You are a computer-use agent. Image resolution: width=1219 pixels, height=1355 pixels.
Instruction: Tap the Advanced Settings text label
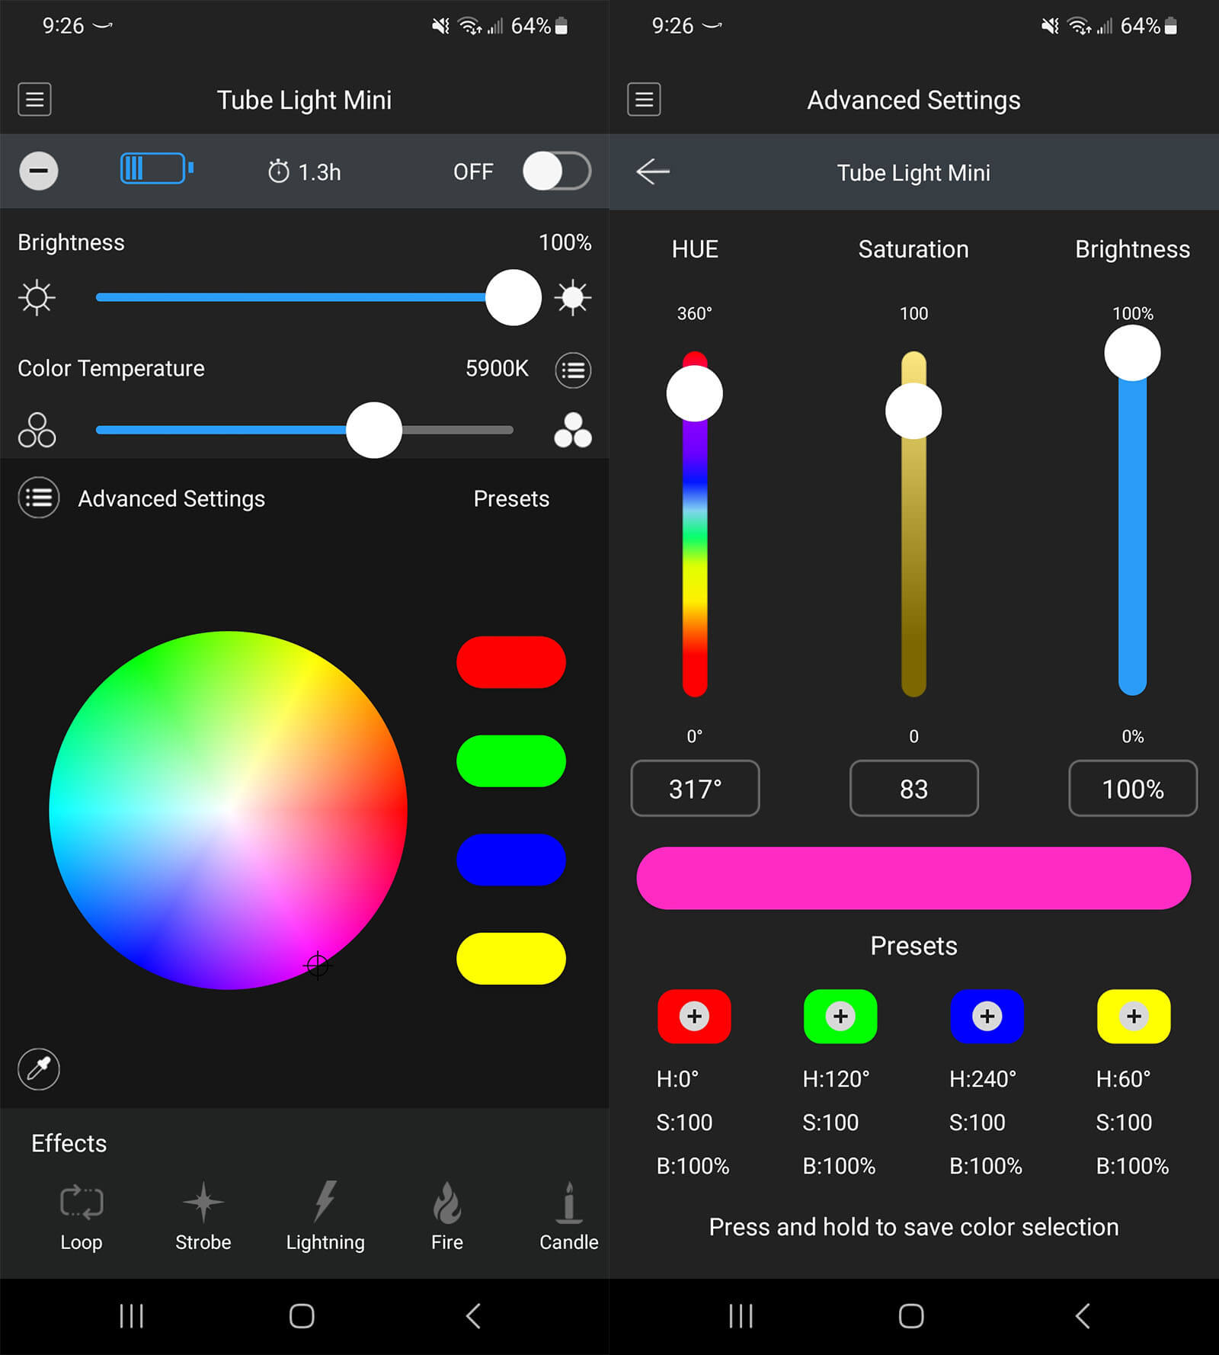[x=171, y=498]
